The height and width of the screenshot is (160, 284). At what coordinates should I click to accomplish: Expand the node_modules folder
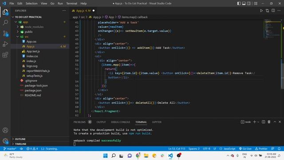coord(18,27)
